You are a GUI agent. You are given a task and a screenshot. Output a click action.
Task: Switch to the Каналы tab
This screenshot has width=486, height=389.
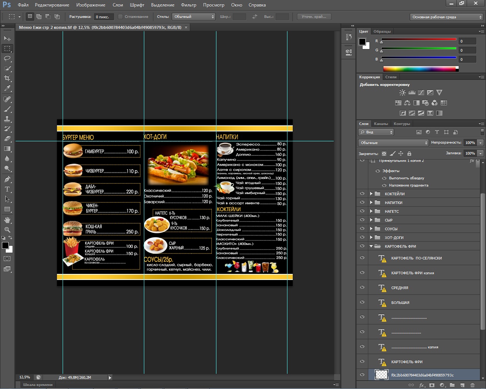(x=381, y=124)
